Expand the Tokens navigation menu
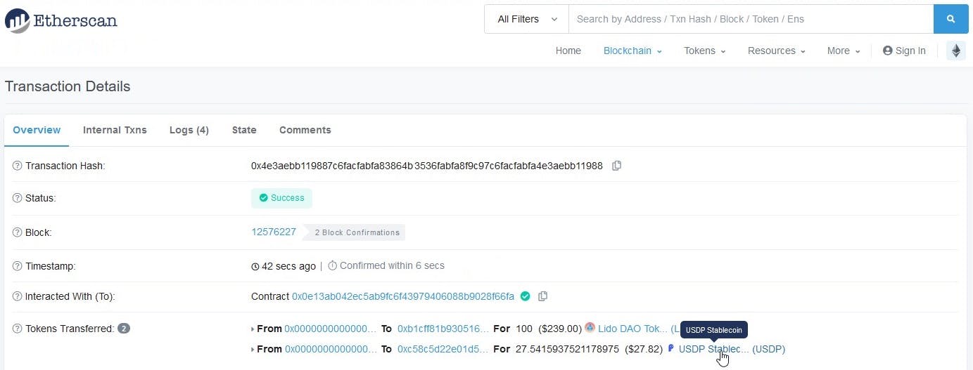The width and height of the screenshot is (973, 370). click(704, 51)
